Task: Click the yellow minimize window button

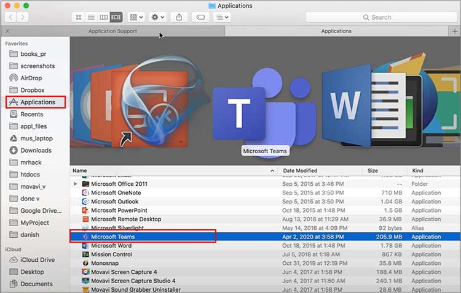Action: click(x=17, y=6)
